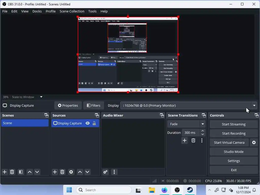Open the View menu
Image resolution: width=260 pixels, height=195 pixels.
(x=25, y=11)
